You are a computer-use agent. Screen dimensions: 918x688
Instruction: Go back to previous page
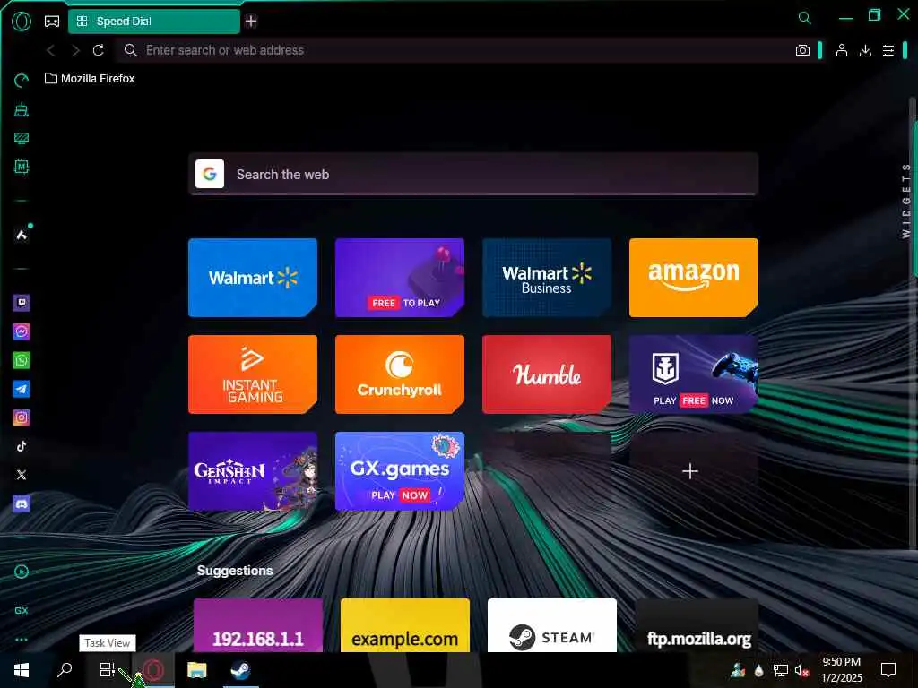51,50
